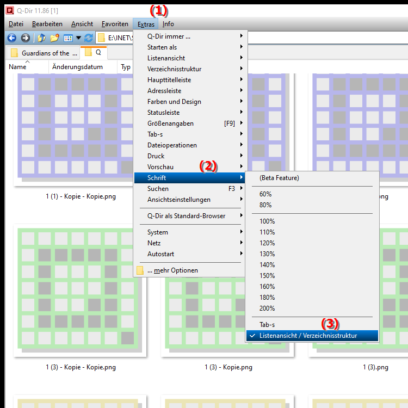Expand the Haupttitelleiste submenu
Viewport: 408px width, 408px height.
(x=189, y=80)
